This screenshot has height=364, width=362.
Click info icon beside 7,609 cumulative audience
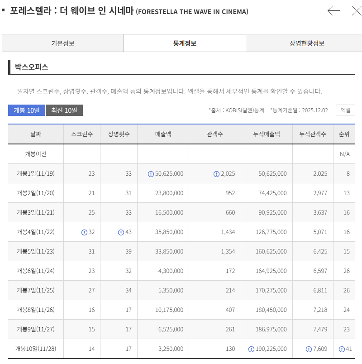309,349
